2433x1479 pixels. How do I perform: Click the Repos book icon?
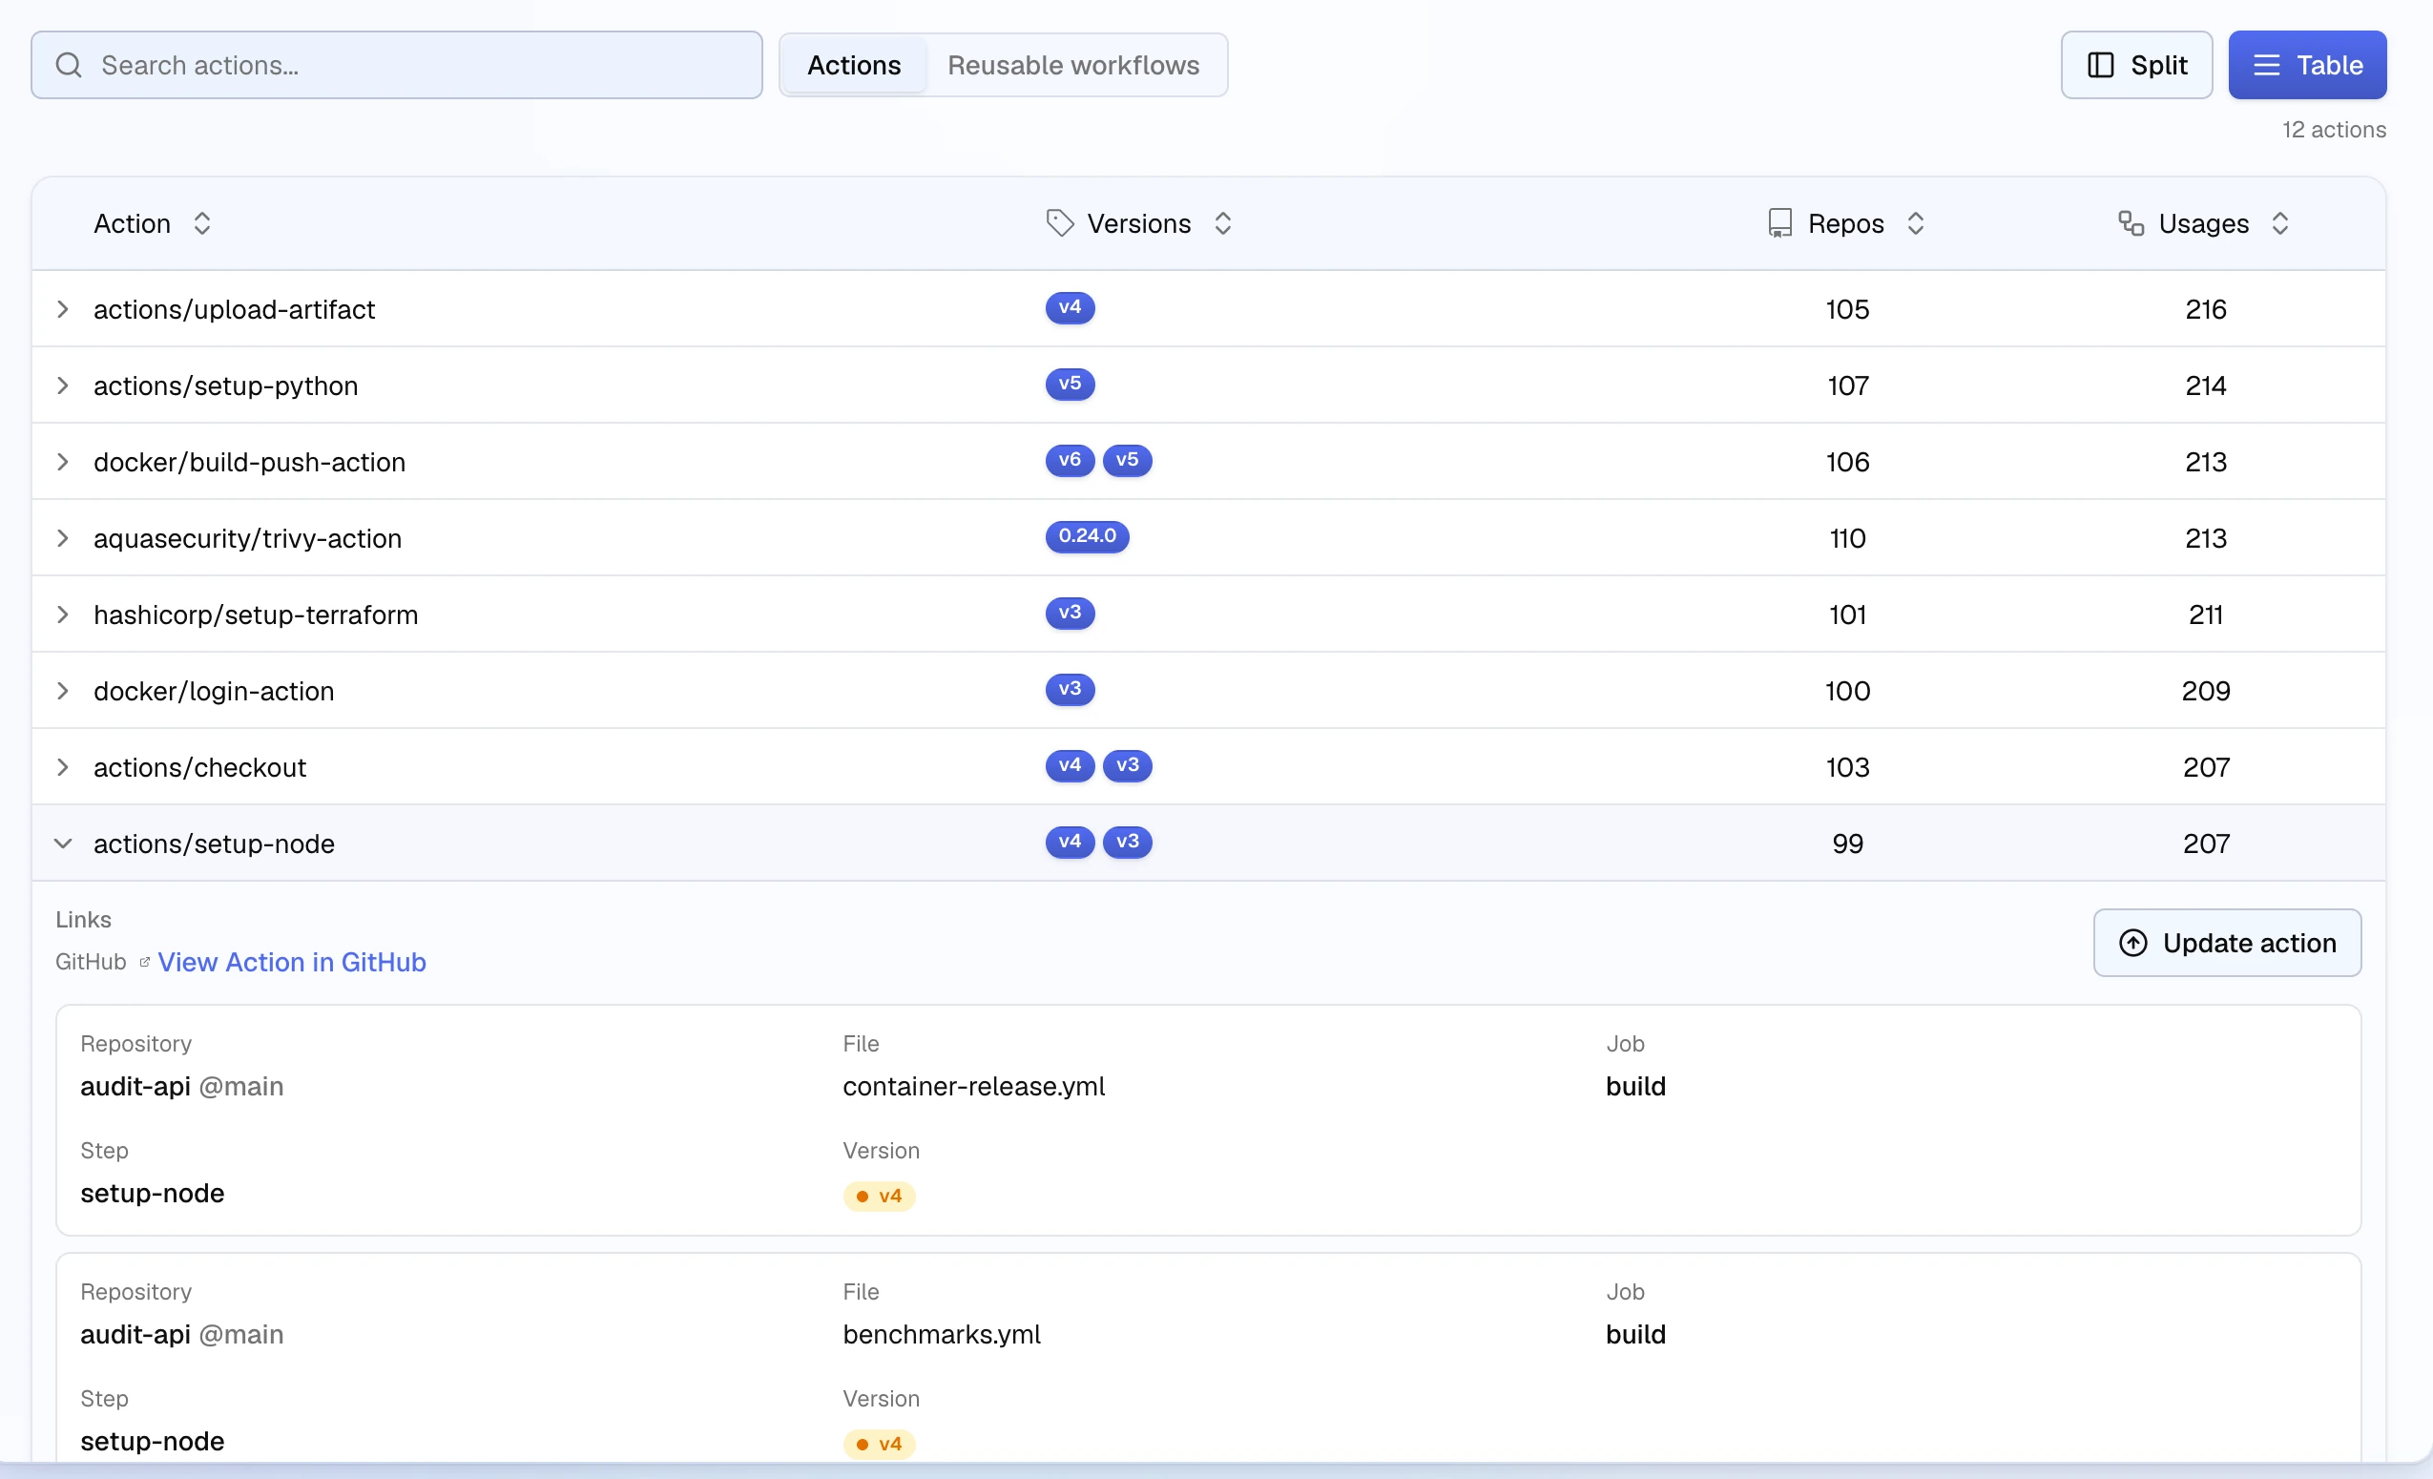1779,223
